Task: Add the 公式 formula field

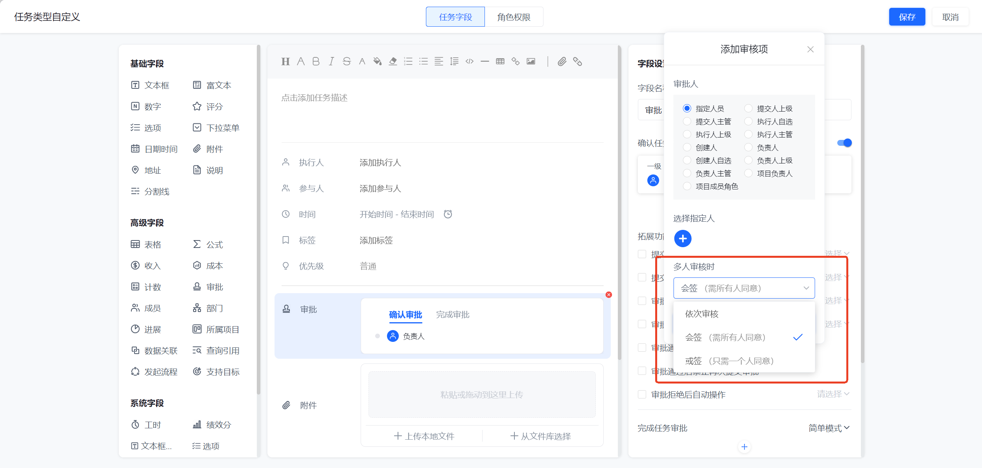Action: (208, 244)
